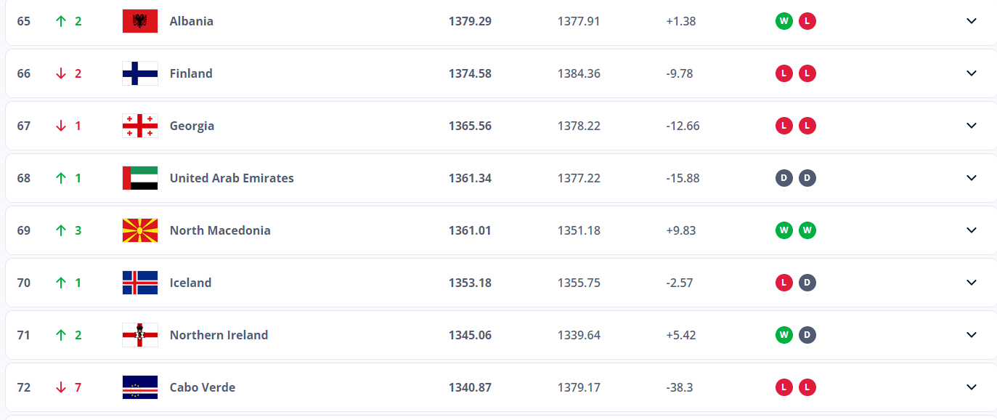Expand the Iceland row chevron
The image size is (997, 420).
(x=972, y=283)
